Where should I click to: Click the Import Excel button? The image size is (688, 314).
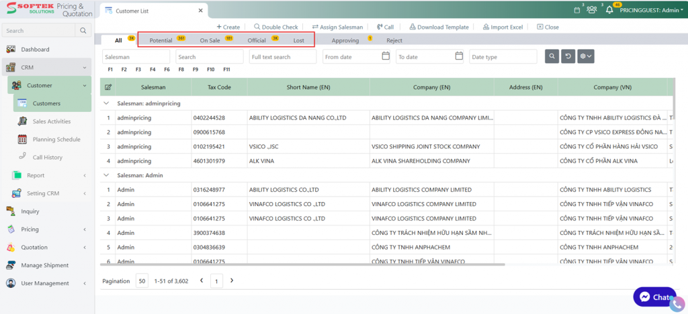pos(503,27)
